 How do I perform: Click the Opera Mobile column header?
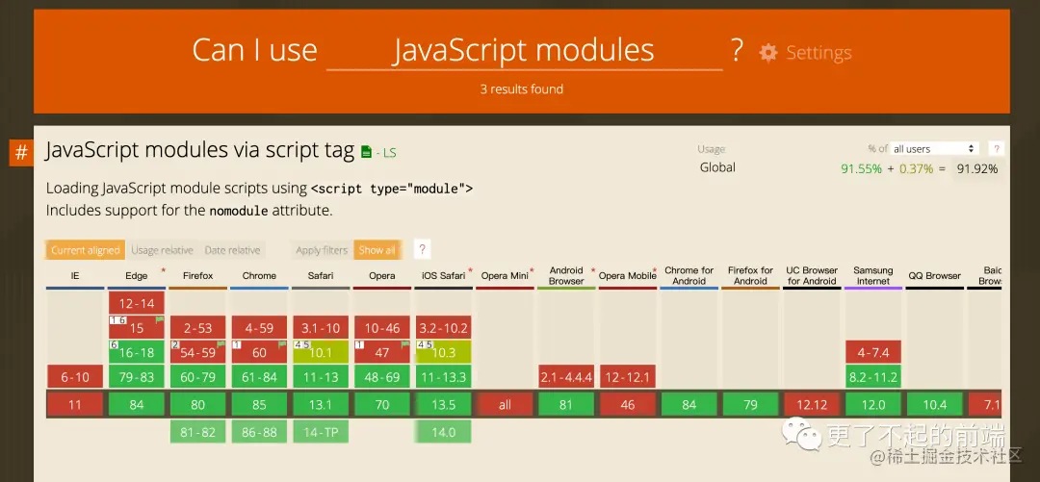pyautogui.click(x=628, y=276)
